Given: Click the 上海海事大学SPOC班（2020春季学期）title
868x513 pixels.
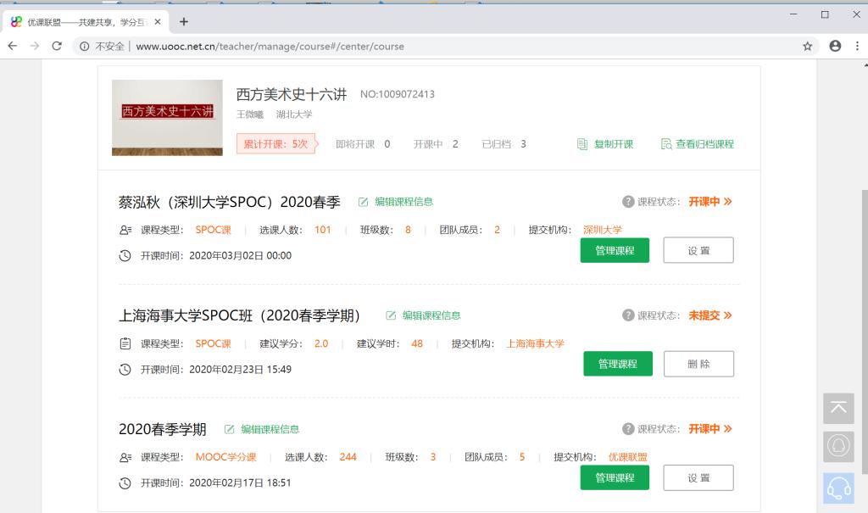Looking at the screenshot, I should click(x=239, y=315).
